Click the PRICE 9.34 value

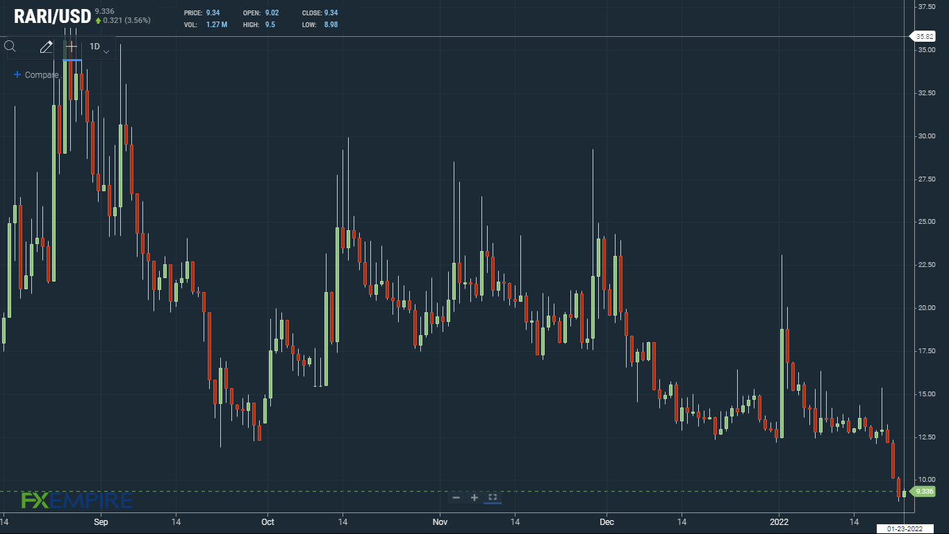(213, 13)
